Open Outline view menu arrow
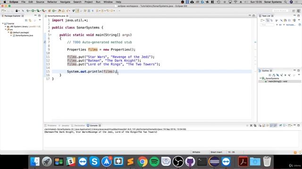 tap(299, 75)
